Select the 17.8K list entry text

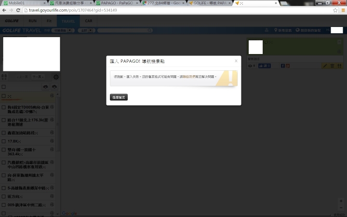pyautogui.click(x=14, y=141)
